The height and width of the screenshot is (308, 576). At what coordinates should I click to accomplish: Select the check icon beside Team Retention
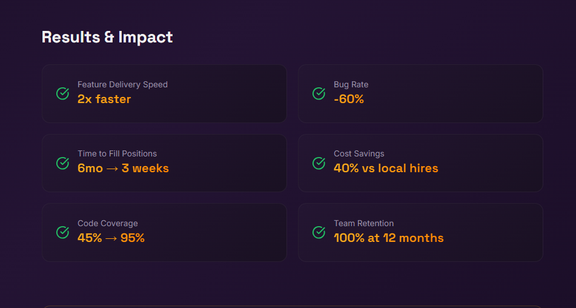319,232
